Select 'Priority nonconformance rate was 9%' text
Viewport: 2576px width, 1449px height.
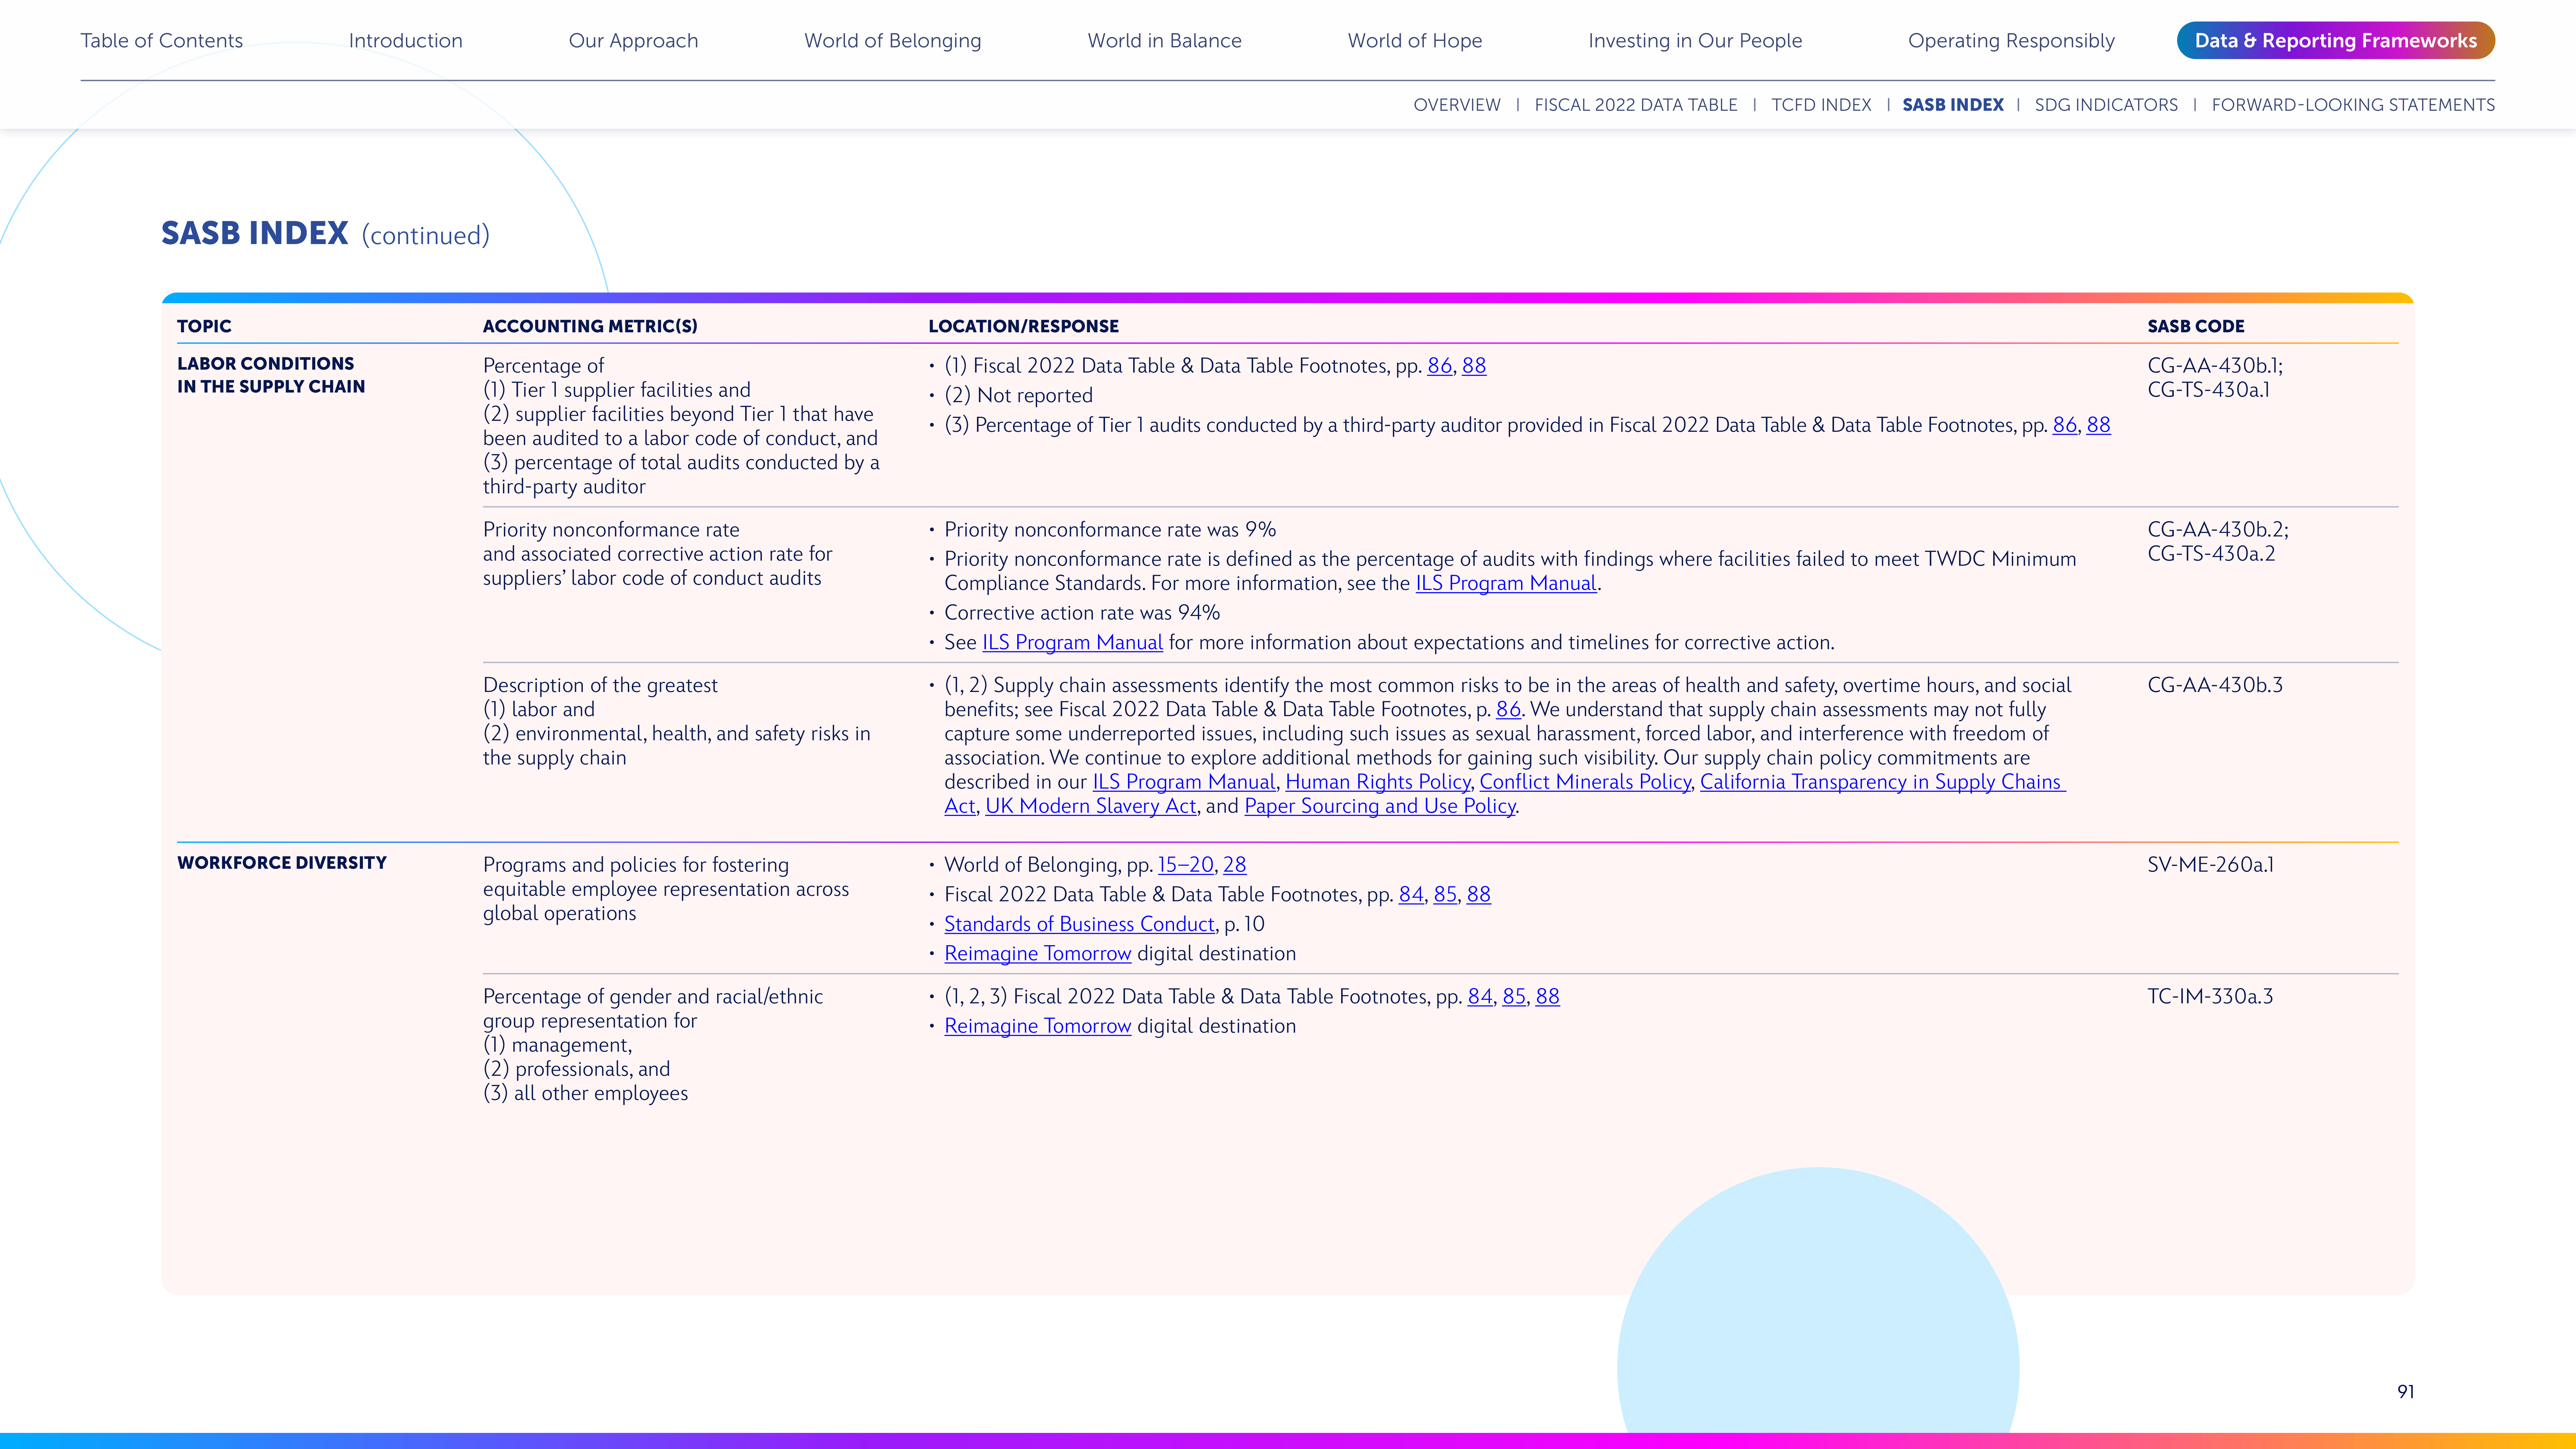point(1110,530)
